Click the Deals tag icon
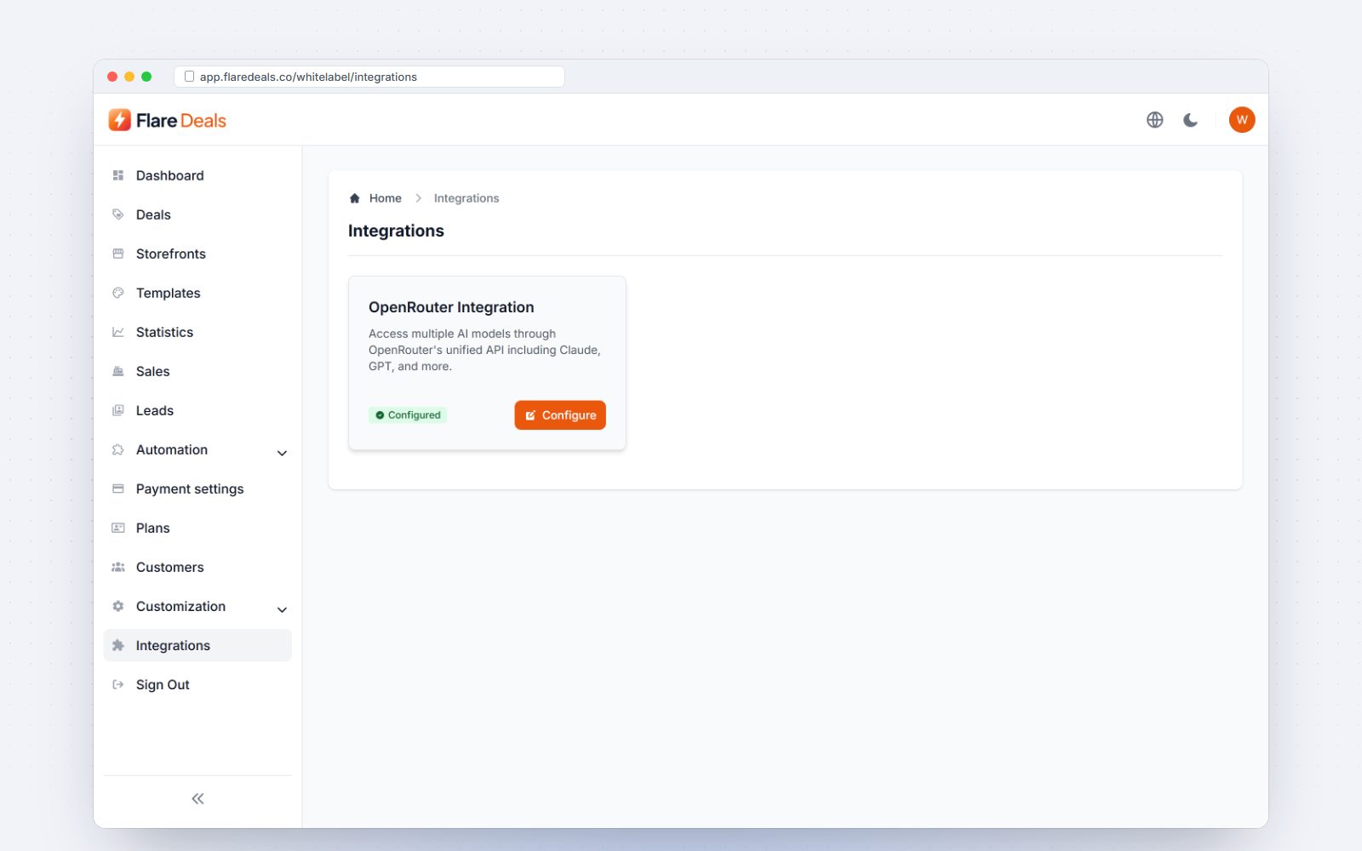Image resolution: width=1362 pixels, height=851 pixels. pyautogui.click(x=118, y=214)
